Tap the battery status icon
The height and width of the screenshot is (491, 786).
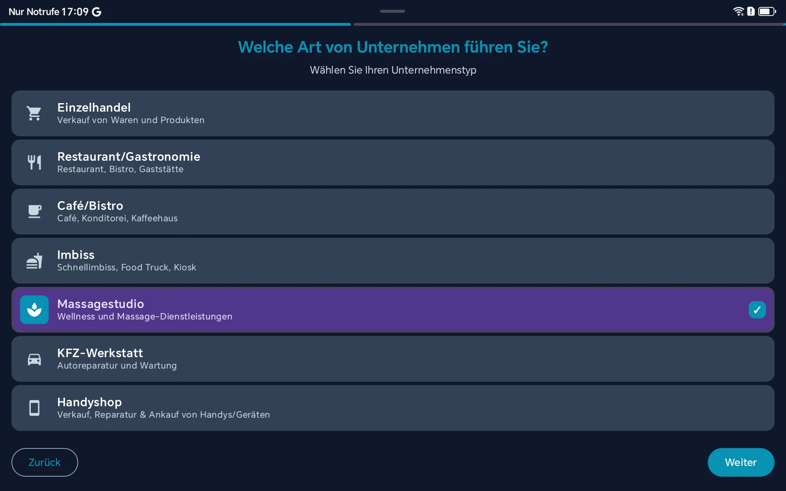pos(767,11)
